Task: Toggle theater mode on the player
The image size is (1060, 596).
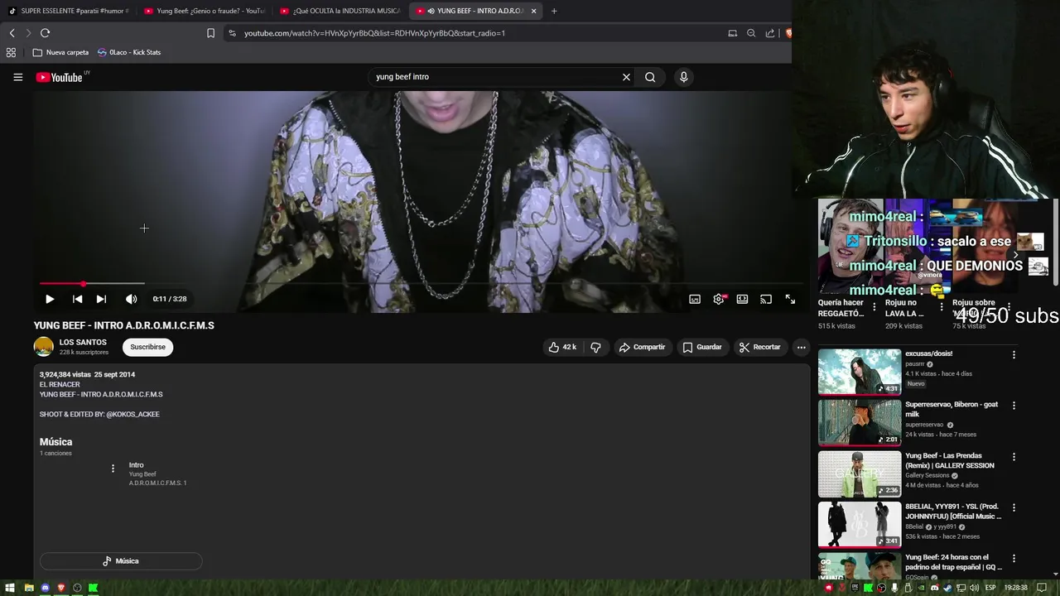Action: coord(743,300)
